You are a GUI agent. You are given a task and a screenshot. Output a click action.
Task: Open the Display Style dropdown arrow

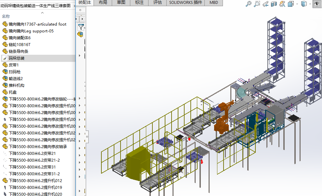[310, 4]
